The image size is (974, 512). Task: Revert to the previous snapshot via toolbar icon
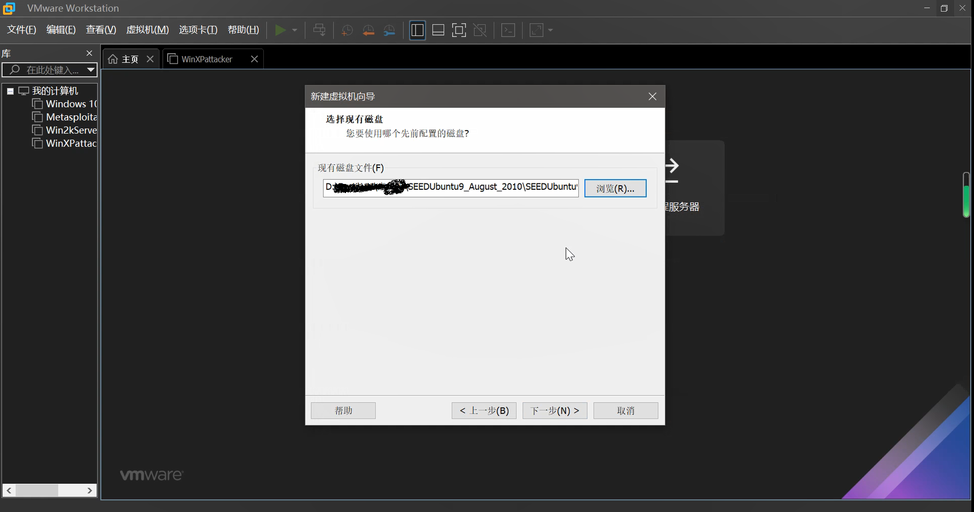click(368, 30)
